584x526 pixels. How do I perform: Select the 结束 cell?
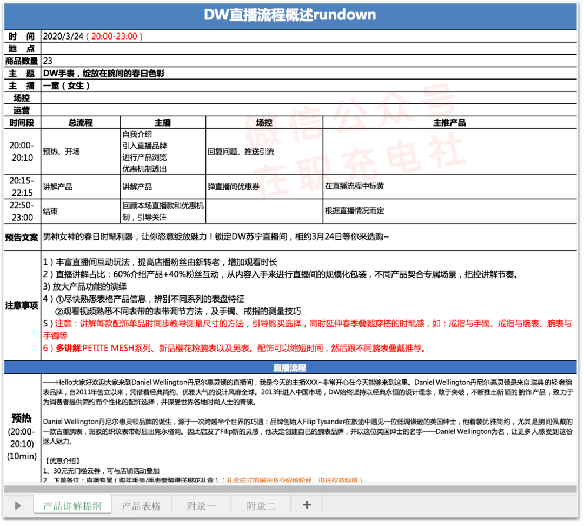tap(81, 211)
